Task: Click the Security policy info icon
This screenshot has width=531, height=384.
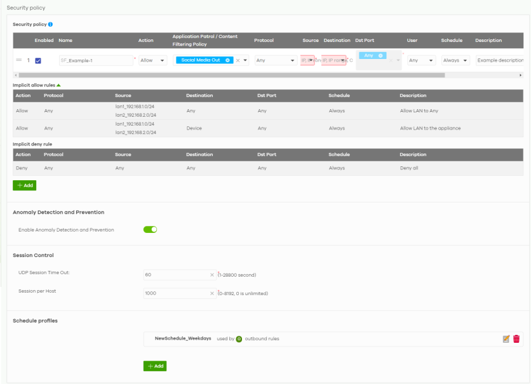Action: tap(50, 24)
